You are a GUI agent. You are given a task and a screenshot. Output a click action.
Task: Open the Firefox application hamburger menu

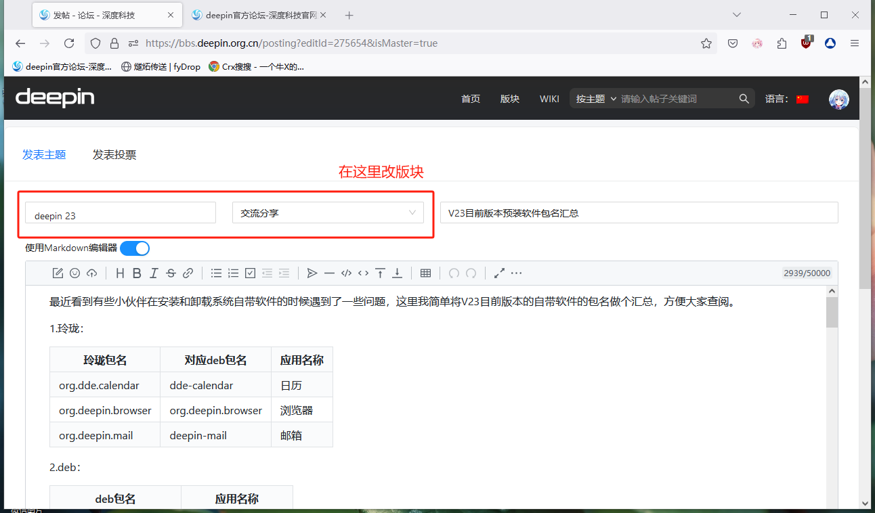click(855, 43)
